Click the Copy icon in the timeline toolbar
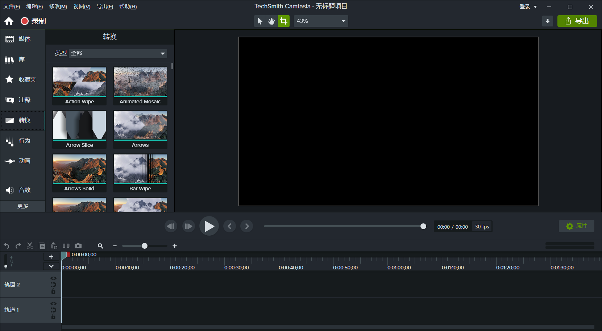The height and width of the screenshot is (331, 602). (x=42, y=245)
